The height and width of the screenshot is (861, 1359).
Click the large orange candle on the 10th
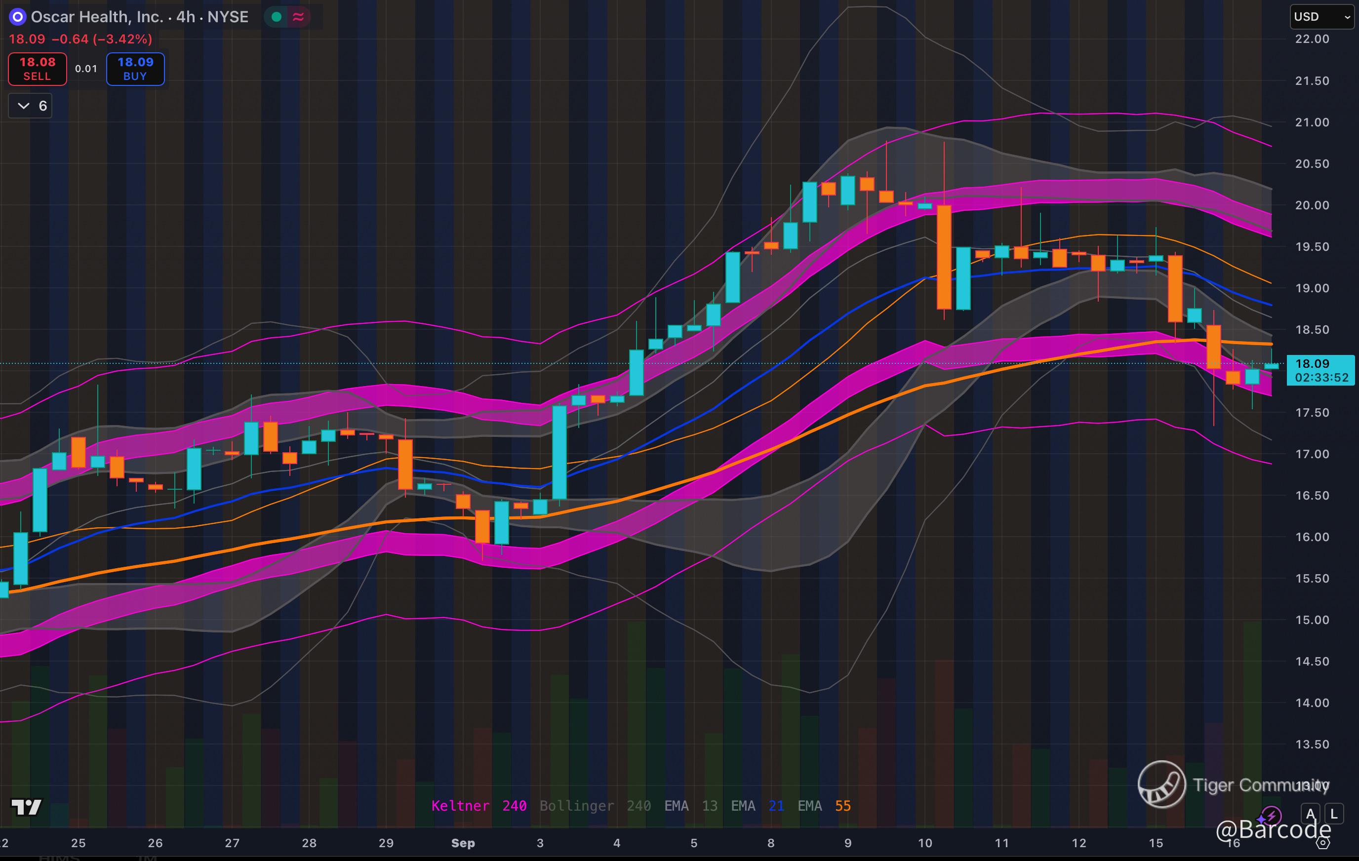tap(944, 257)
